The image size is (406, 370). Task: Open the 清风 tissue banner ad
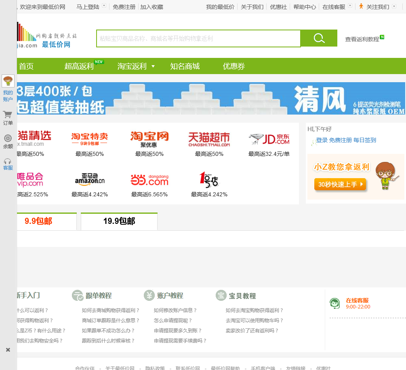211,98
